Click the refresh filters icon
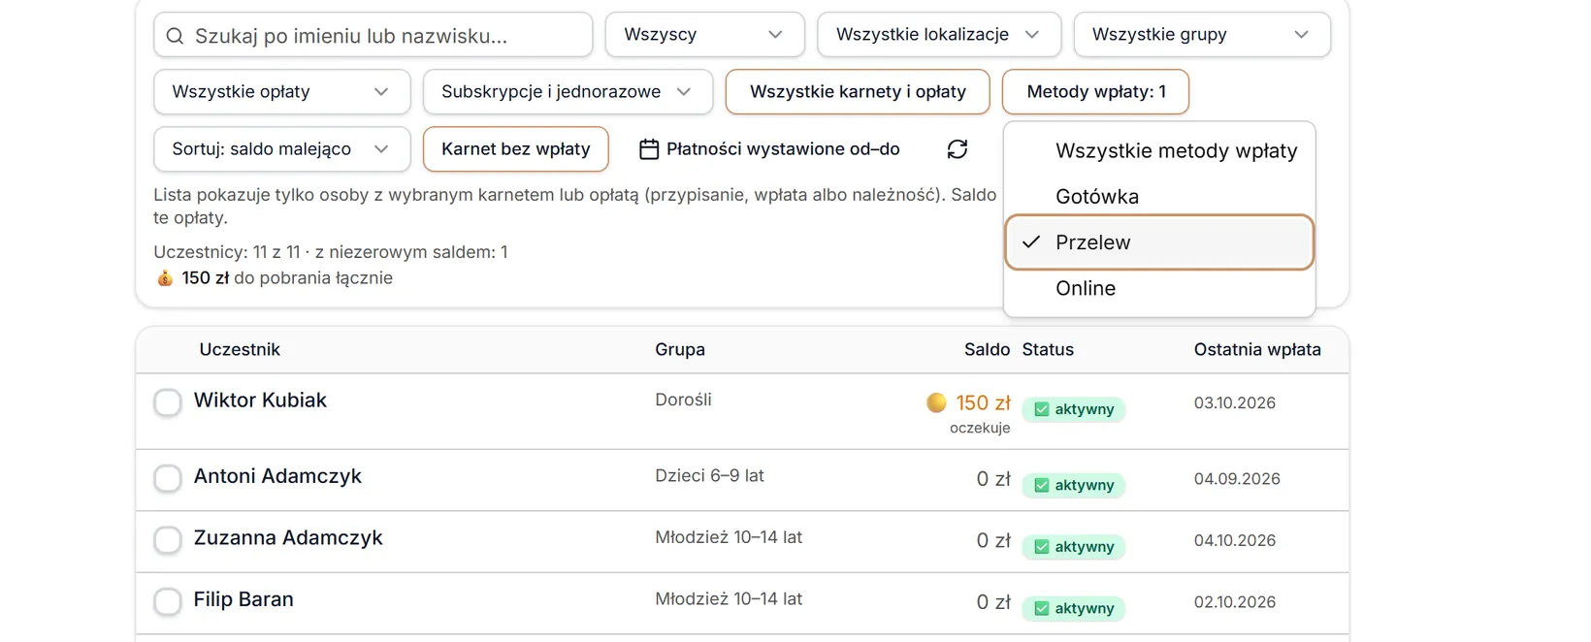 coord(958,149)
